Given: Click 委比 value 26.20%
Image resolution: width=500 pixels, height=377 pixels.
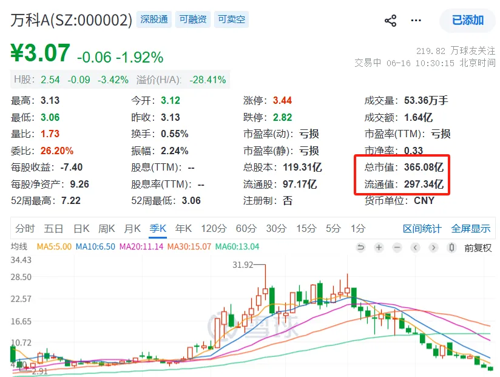Looking at the screenshot, I should (x=57, y=150).
